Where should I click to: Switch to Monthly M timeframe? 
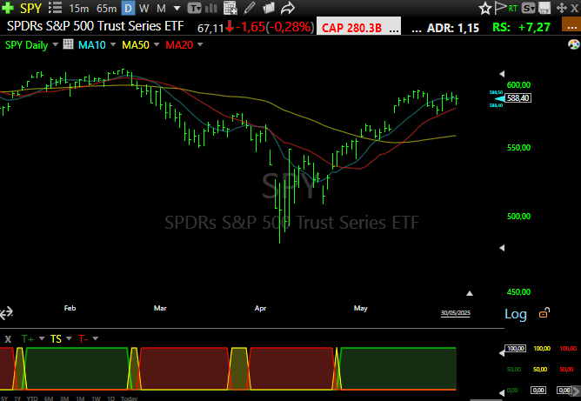tap(161, 8)
